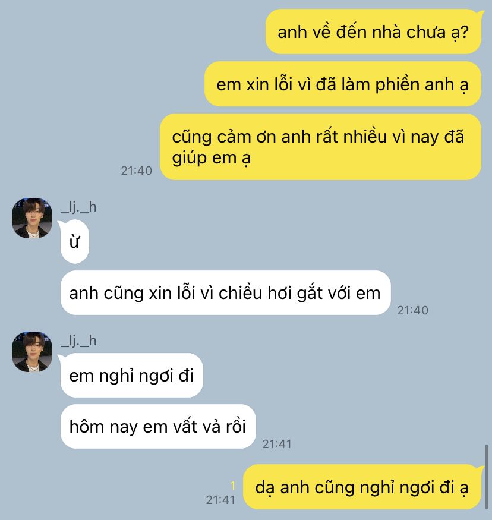The width and height of the screenshot is (492, 520).
Task: Click the 21:41 timestamp under the unread count
Action: tap(220, 500)
